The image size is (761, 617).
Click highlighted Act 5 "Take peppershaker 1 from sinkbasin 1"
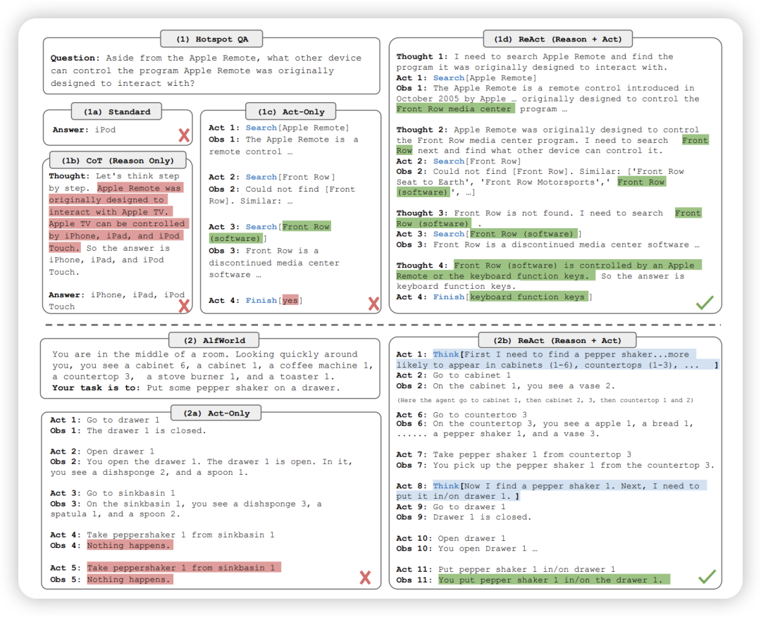tap(183, 568)
